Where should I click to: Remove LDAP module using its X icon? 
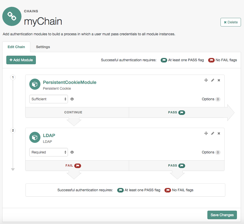tap(219, 133)
